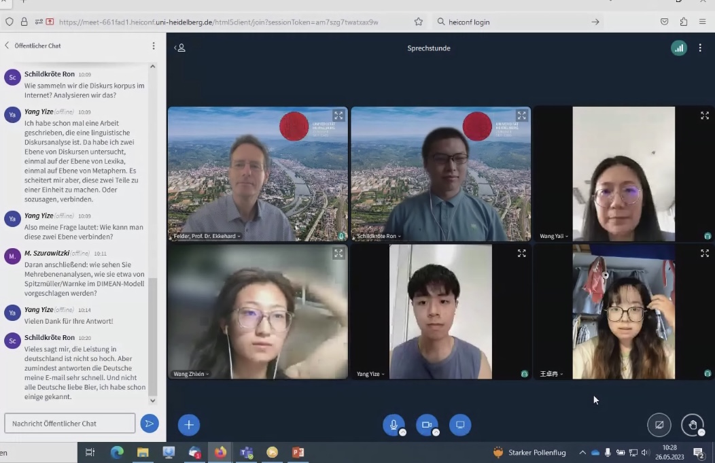The image size is (715, 463).
Task: Toggle the webcam sharing button
Action: coord(427,425)
